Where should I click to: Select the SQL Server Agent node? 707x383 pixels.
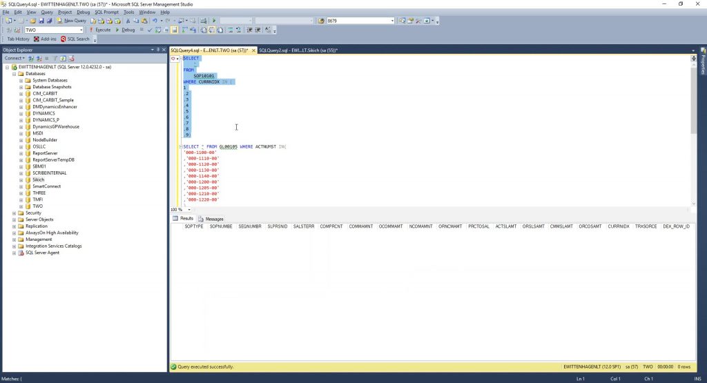click(42, 253)
